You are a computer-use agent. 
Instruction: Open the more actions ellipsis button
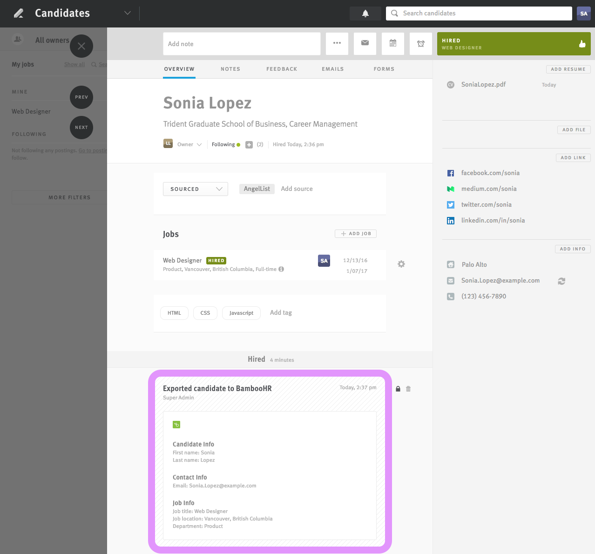pyautogui.click(x=337, y=44)
